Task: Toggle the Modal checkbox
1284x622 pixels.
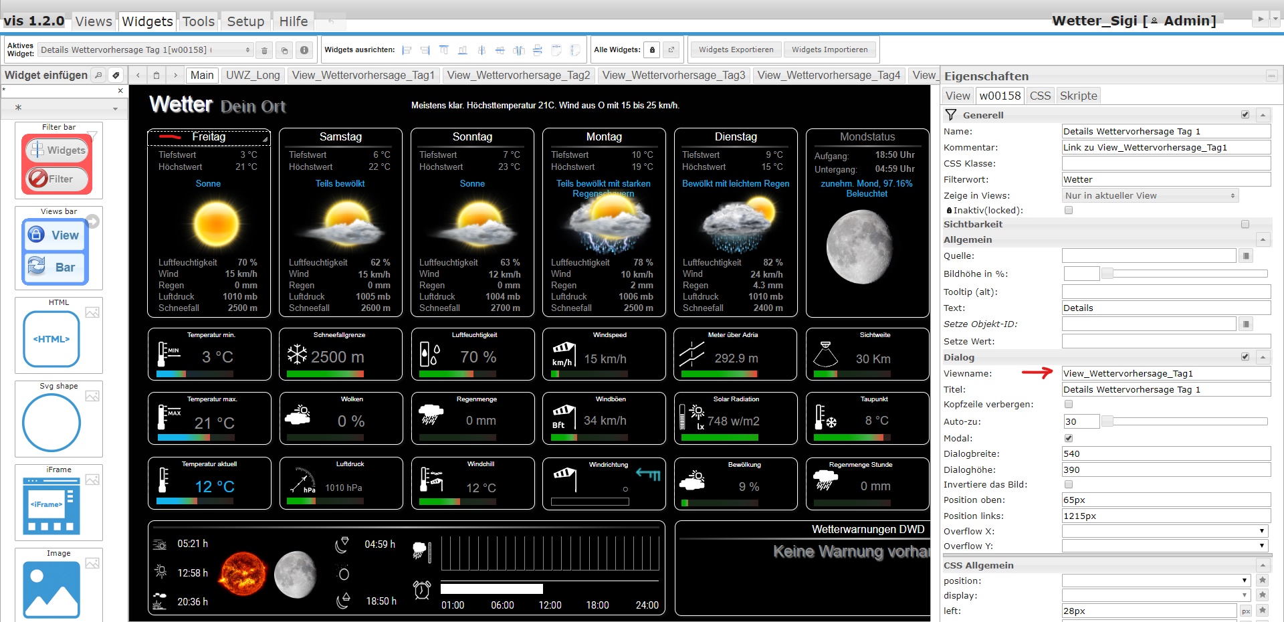Action: tap(1069, 438)
